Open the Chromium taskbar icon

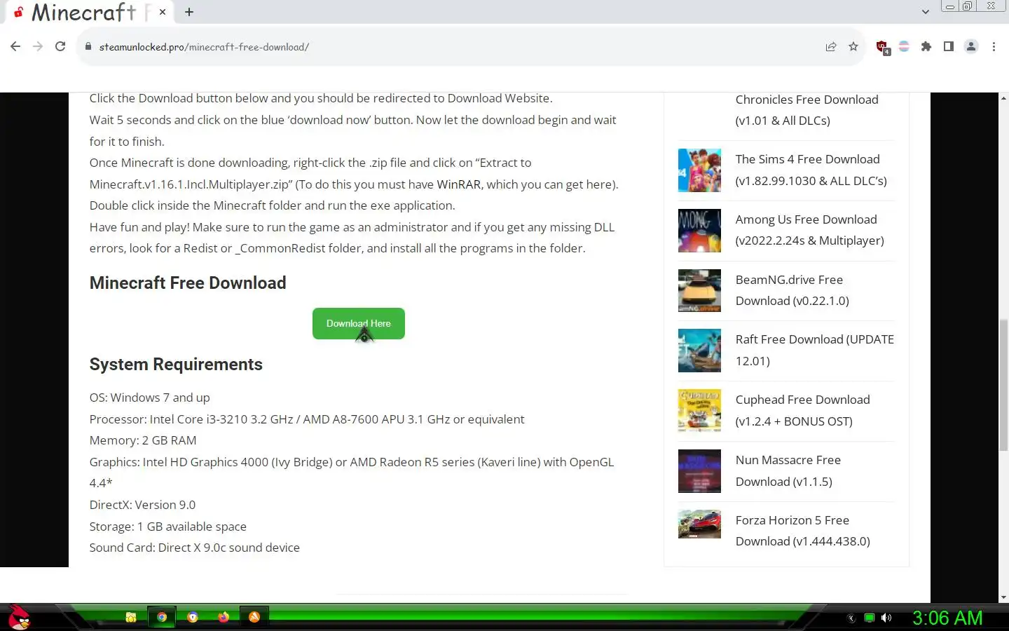tap(193, 617)
